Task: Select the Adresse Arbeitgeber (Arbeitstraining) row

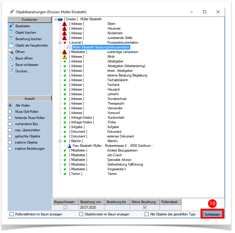Action: 107,66
